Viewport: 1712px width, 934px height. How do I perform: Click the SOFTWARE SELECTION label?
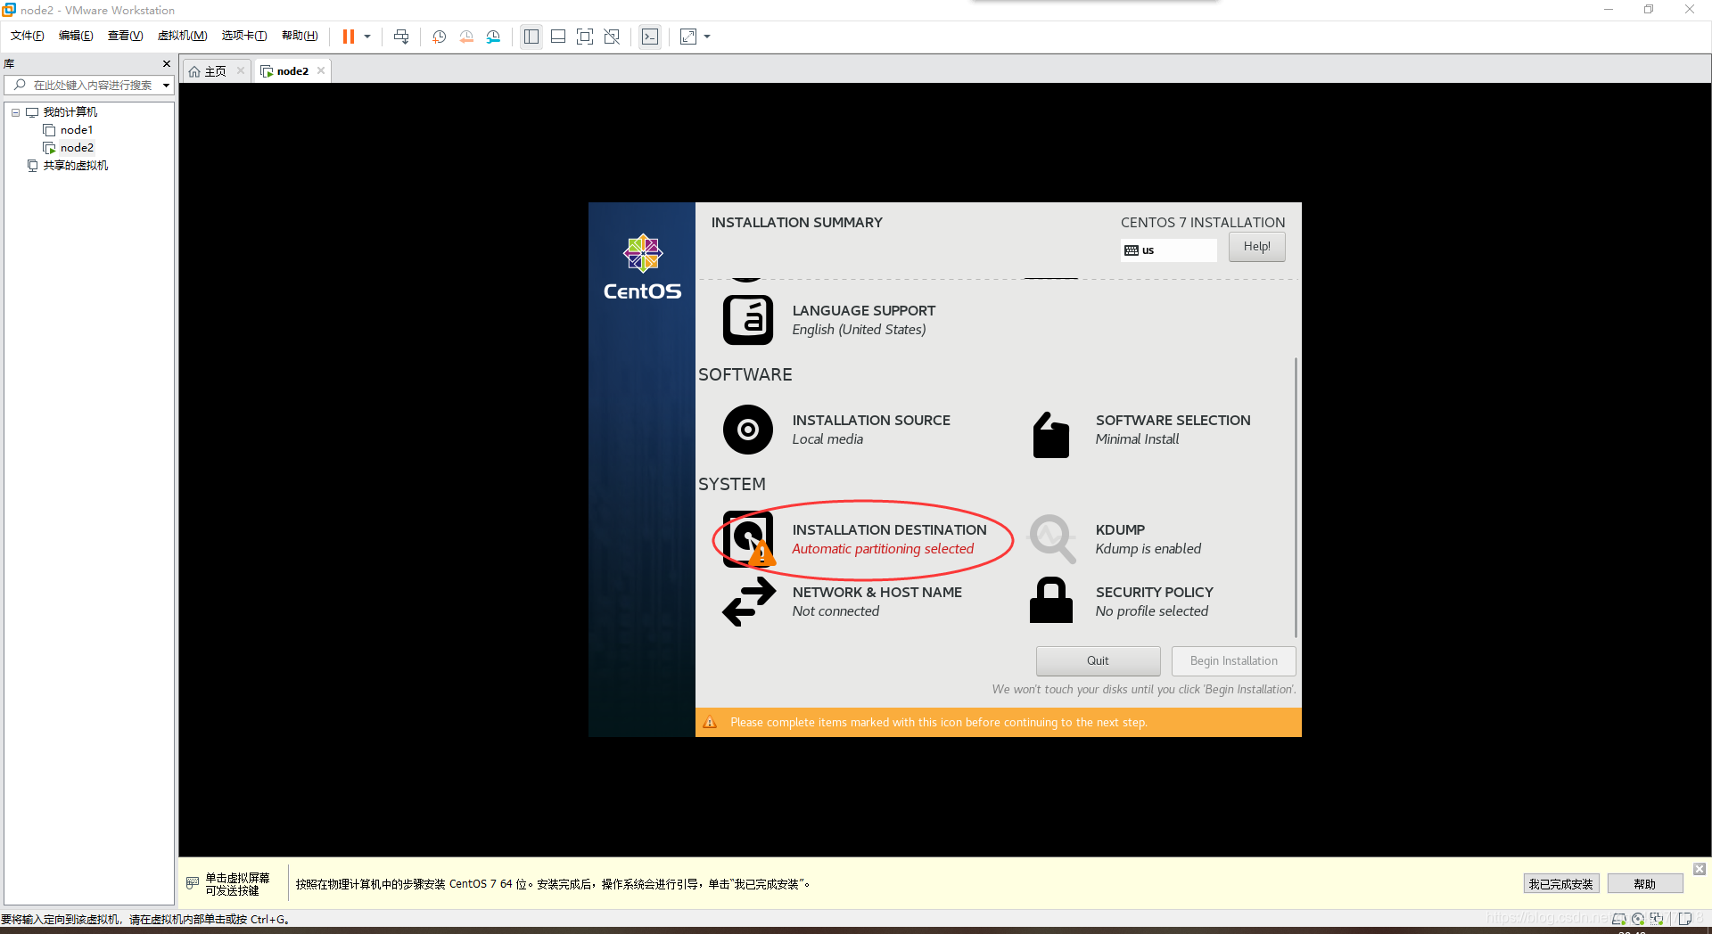coord(1173,420)
